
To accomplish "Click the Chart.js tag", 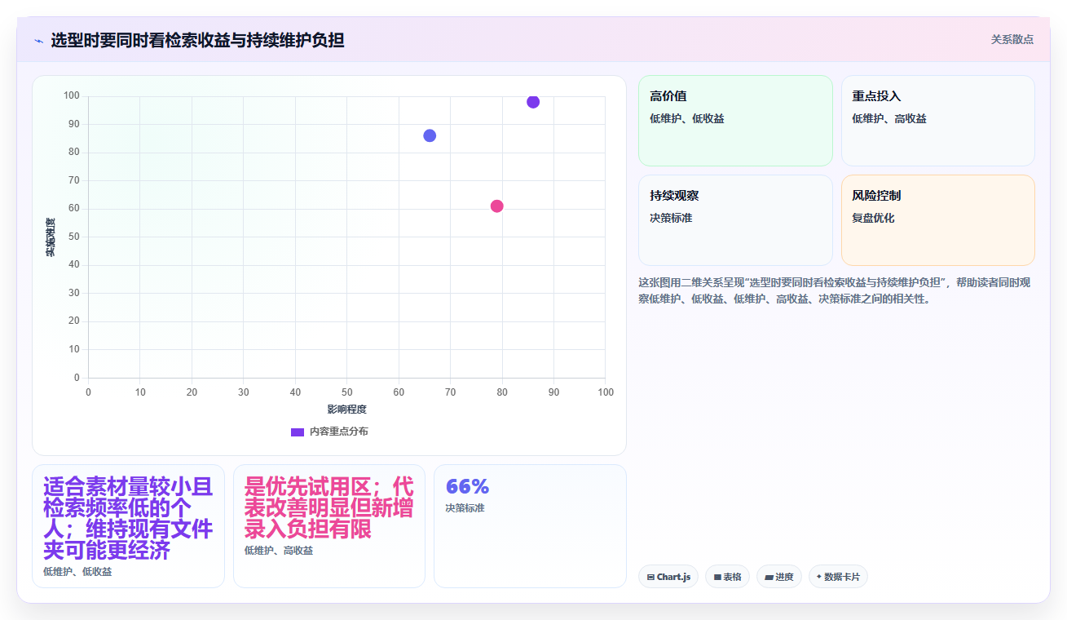I will click(668, 577).
